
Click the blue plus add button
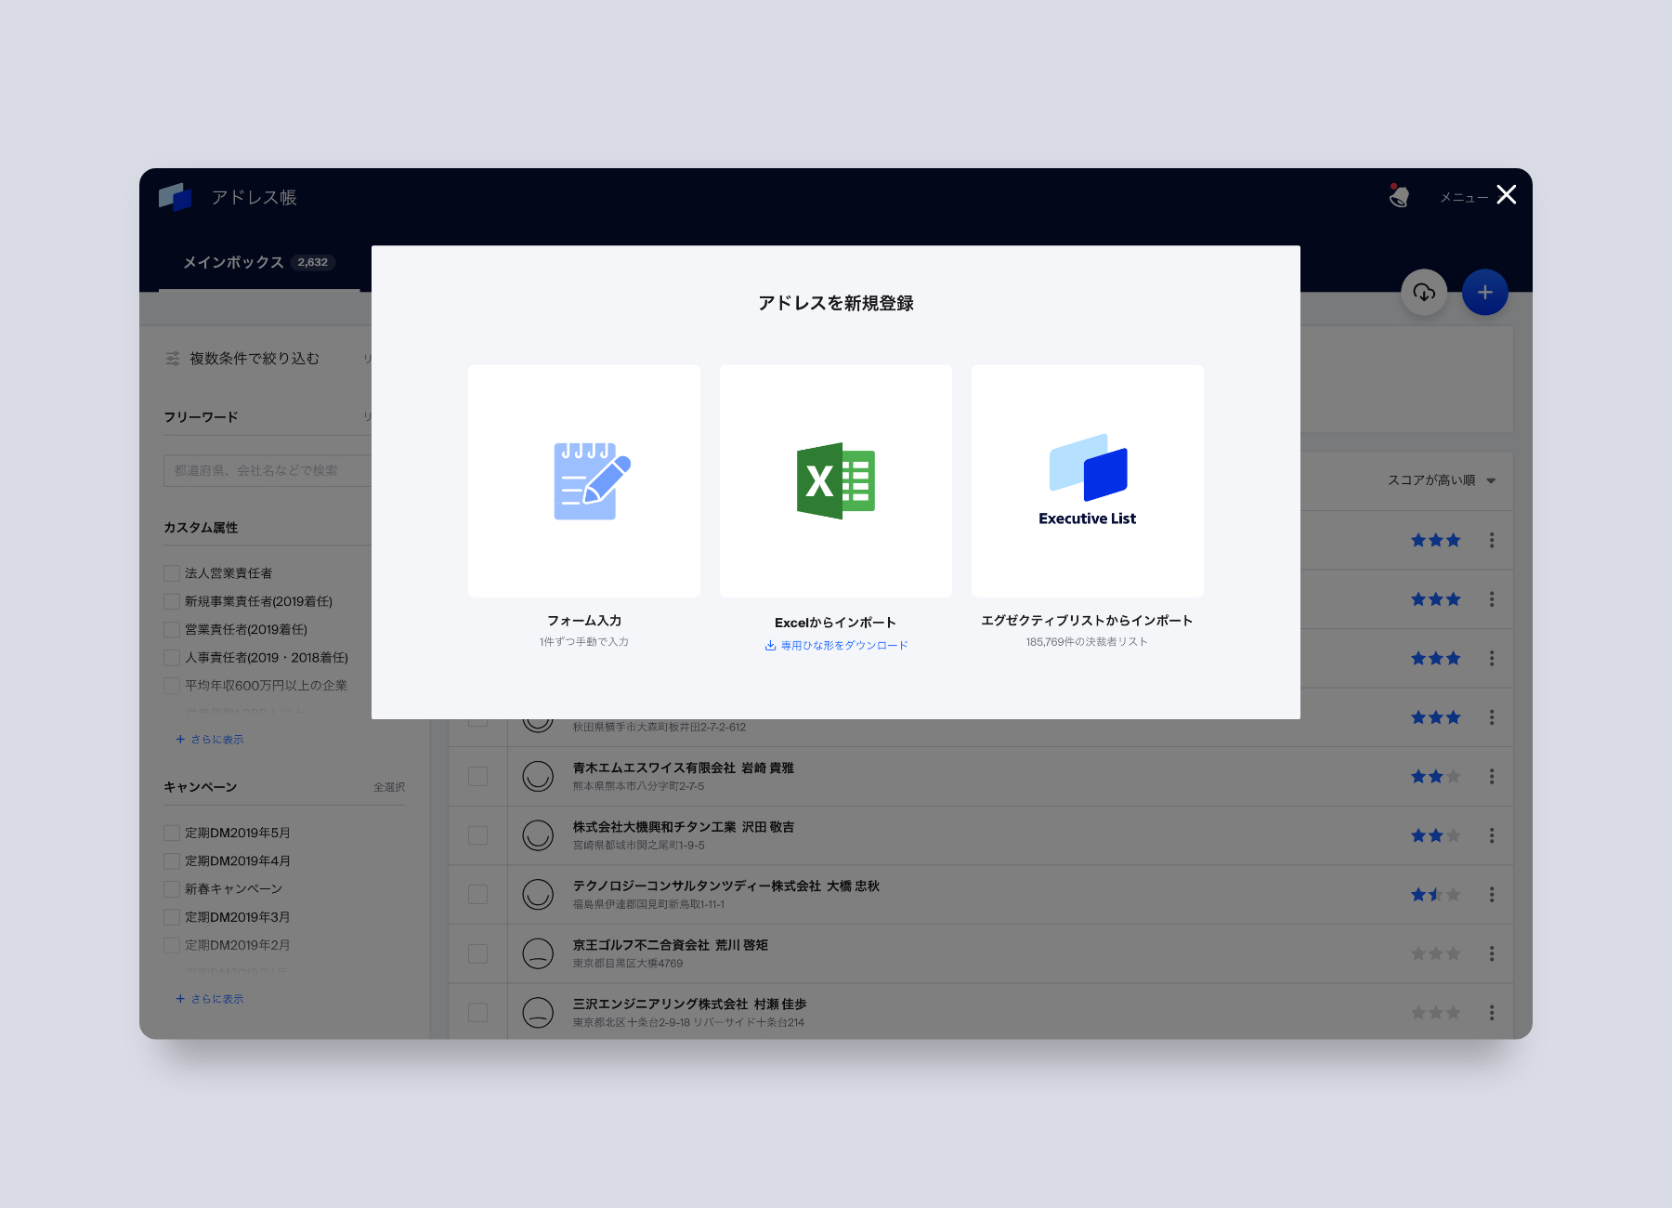1484,292
